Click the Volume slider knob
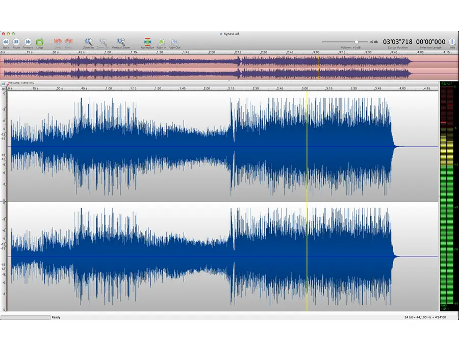The image size is (459, 351). 356,42
